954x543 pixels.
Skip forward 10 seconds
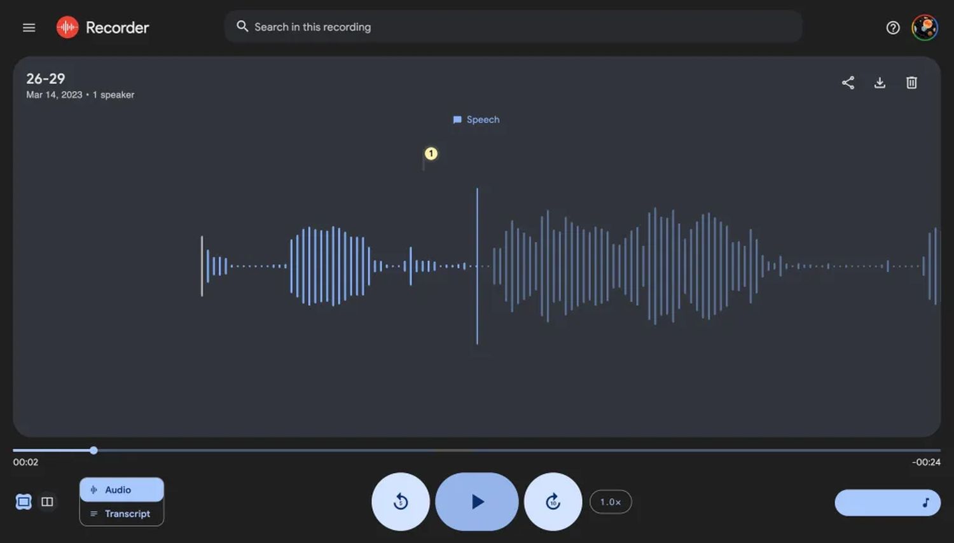click(553, 502)
